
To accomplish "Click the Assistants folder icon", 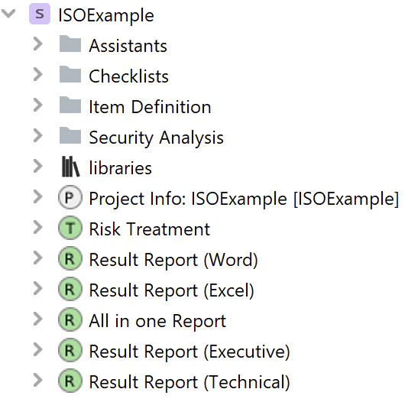I will 70,44.
